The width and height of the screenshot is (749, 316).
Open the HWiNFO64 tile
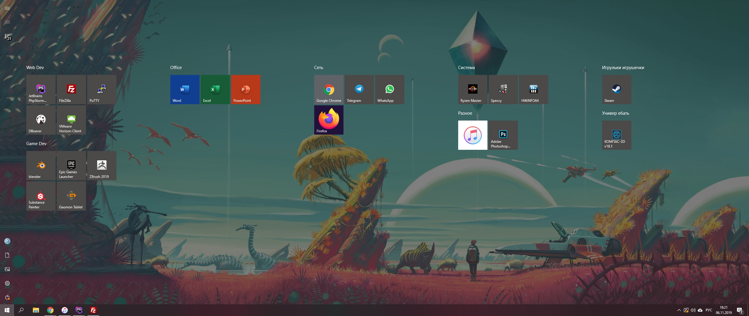point(534,90)
